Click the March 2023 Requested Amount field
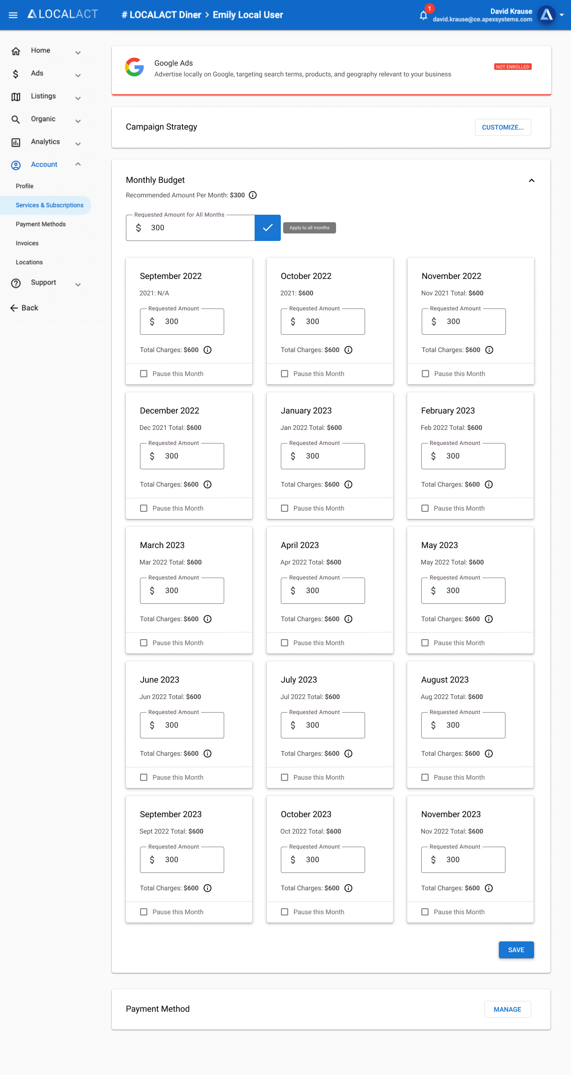571x1075 pixels. (182, 591)
